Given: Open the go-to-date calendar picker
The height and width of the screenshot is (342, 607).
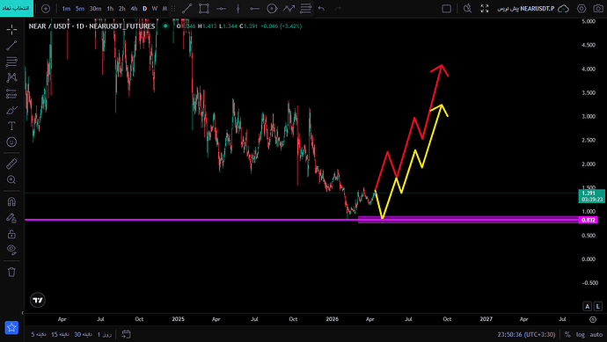Looking at the screenshot, I should [126, 334].
